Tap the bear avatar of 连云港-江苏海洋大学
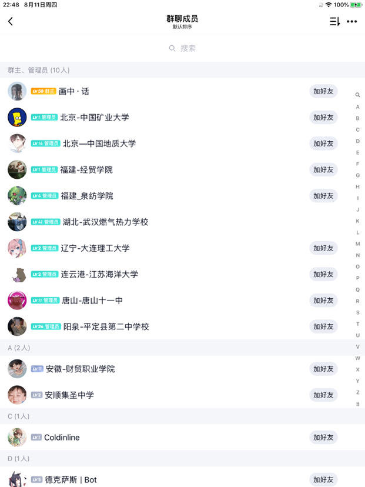The image size is (365, 487). [17, 274]
